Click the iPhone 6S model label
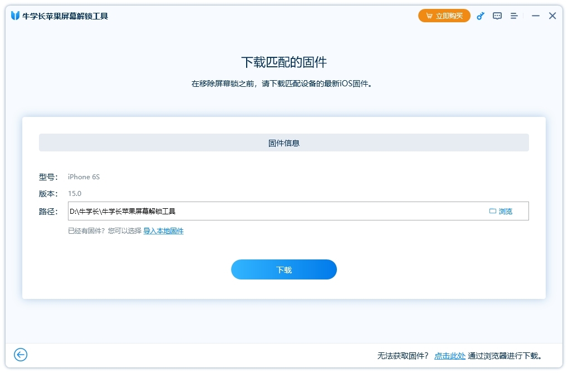Image resolution: width=568 pixels, height=373 pixels. point(84,176)
